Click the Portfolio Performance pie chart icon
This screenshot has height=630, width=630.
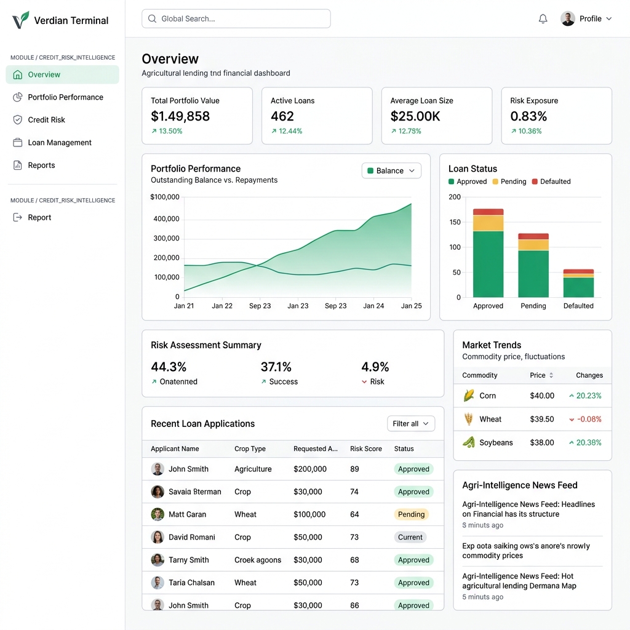coord(18,97)
